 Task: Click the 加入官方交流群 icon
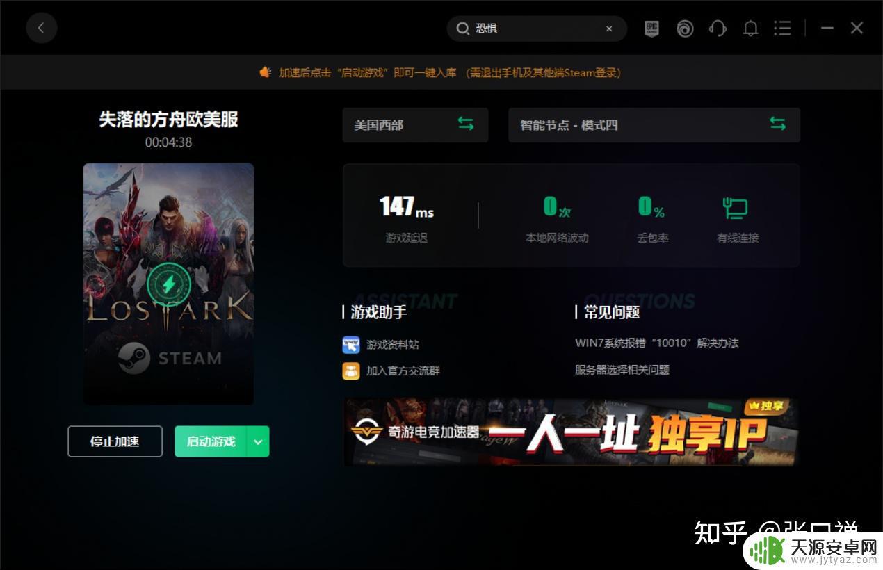pos(351,370)
